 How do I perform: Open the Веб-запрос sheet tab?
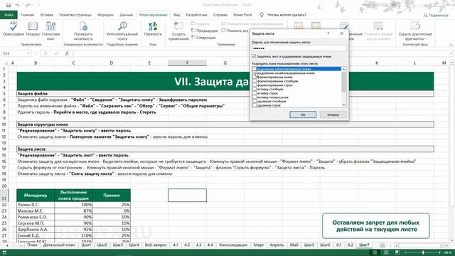156,245
